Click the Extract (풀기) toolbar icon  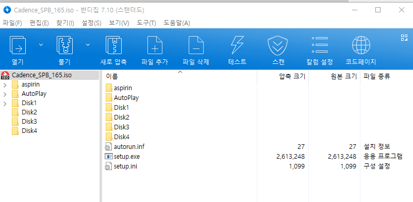[x=64, y=45]
